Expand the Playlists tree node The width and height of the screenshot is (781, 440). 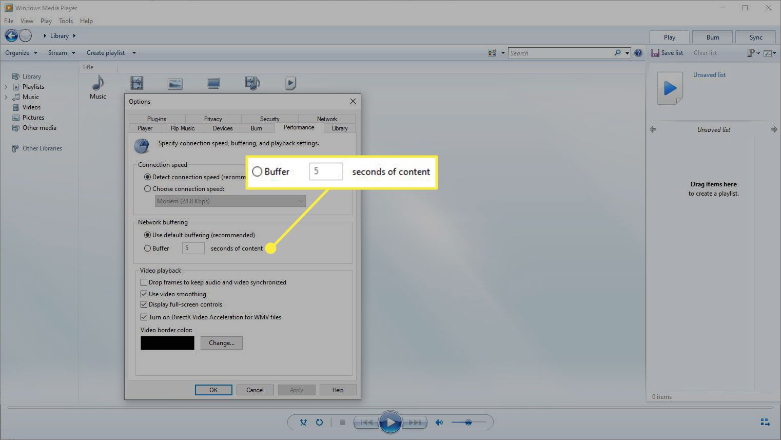[6, 87]
